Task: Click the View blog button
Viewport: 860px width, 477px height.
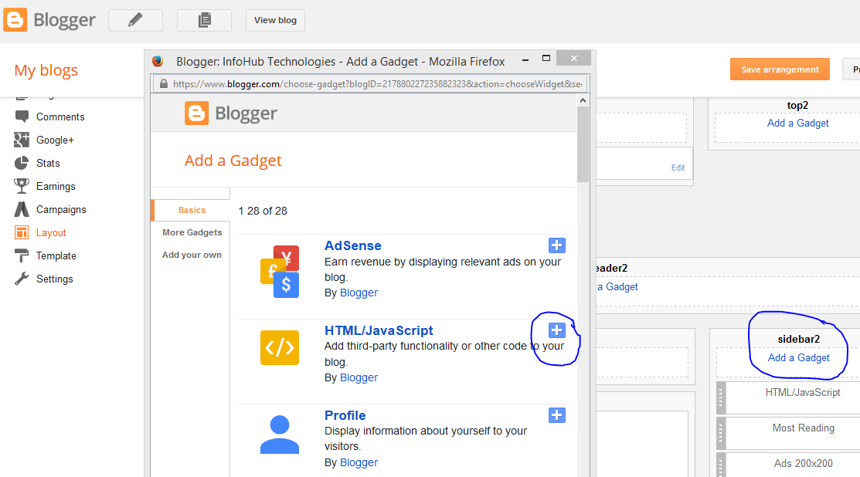Action: click(275, 20)
